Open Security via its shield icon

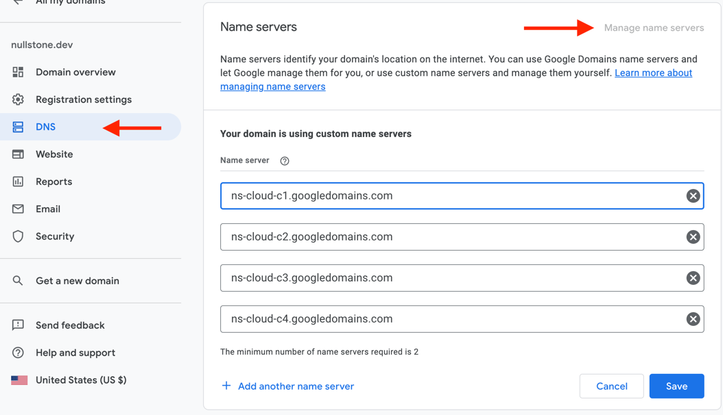pyautogui.click(x=19, y=236)
